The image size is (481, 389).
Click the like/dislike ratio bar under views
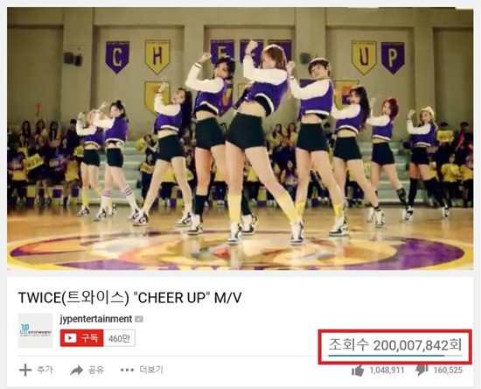(x=395, y=356)
